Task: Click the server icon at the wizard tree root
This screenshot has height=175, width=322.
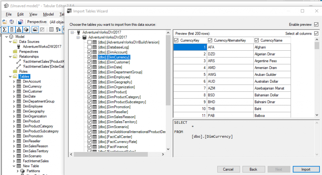Action: click(x=78, y=32)
